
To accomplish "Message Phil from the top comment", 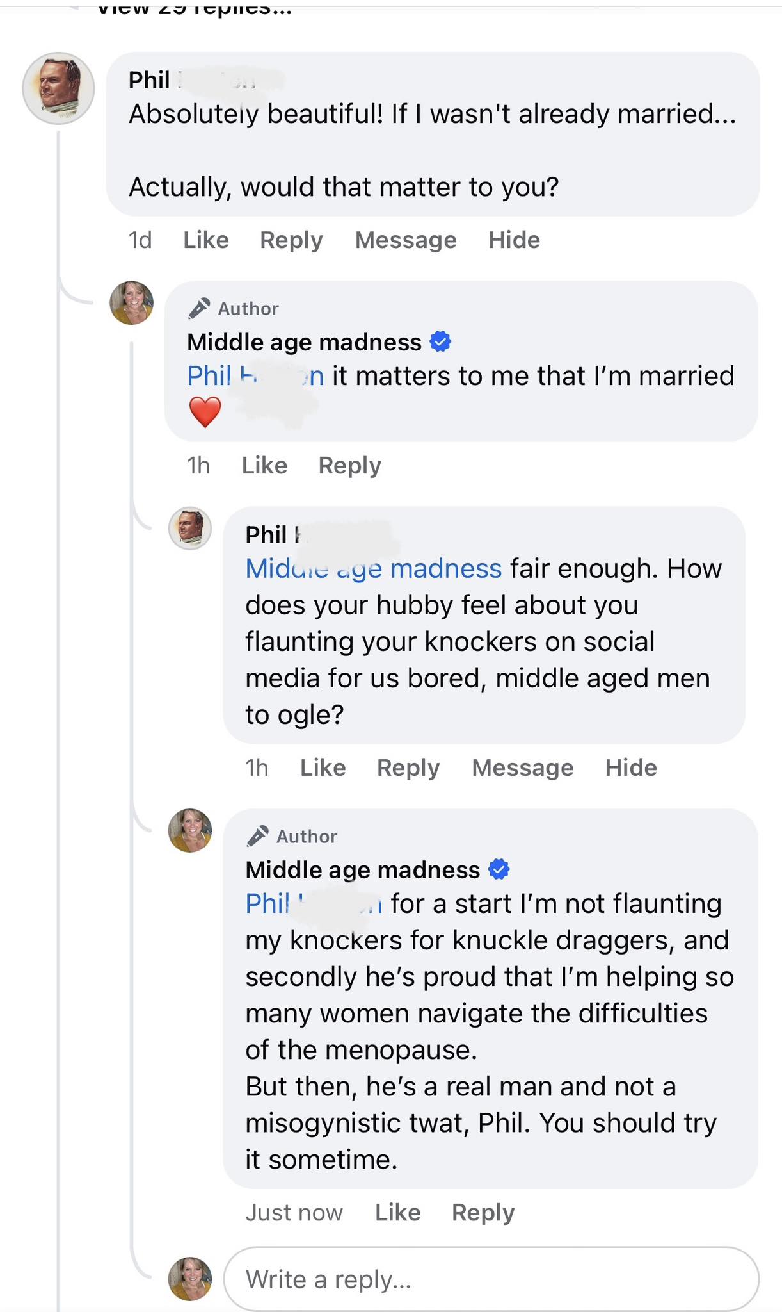I will [406, 240].
